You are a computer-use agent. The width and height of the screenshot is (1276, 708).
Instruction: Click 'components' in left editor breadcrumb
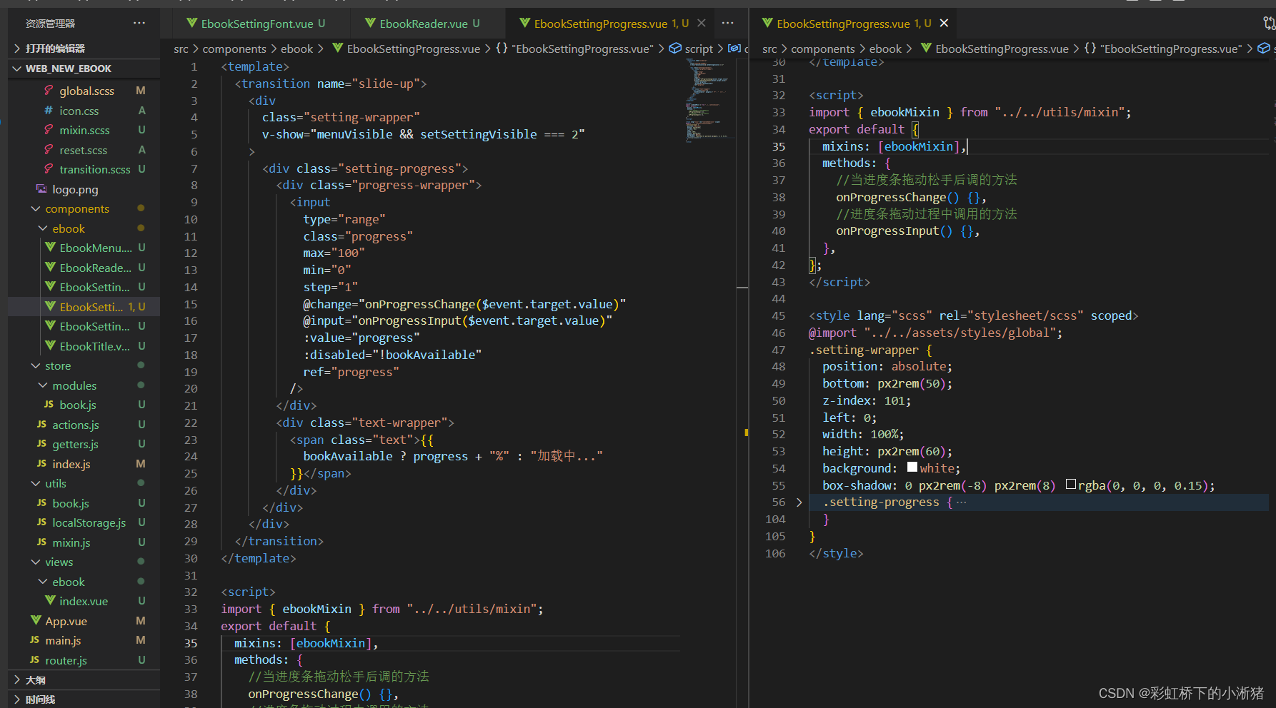click(x=234, y=49)
